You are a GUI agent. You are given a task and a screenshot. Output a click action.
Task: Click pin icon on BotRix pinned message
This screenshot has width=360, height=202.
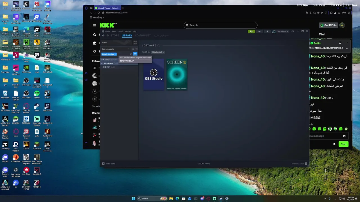[x=340, y=43]
